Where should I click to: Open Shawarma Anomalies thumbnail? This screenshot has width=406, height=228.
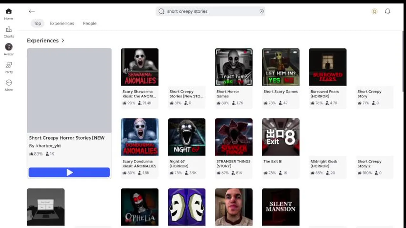click(x=140, y=67)
